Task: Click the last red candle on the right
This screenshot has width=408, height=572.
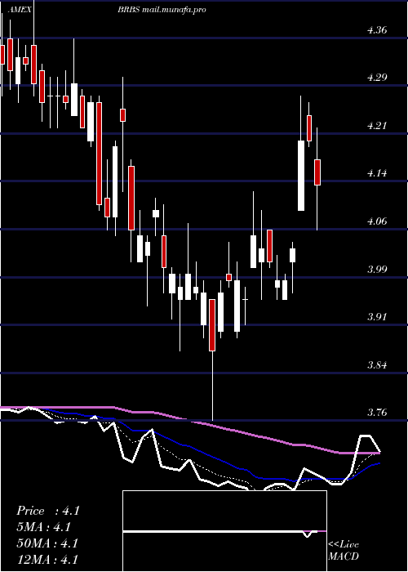Action: coord(317,172)
